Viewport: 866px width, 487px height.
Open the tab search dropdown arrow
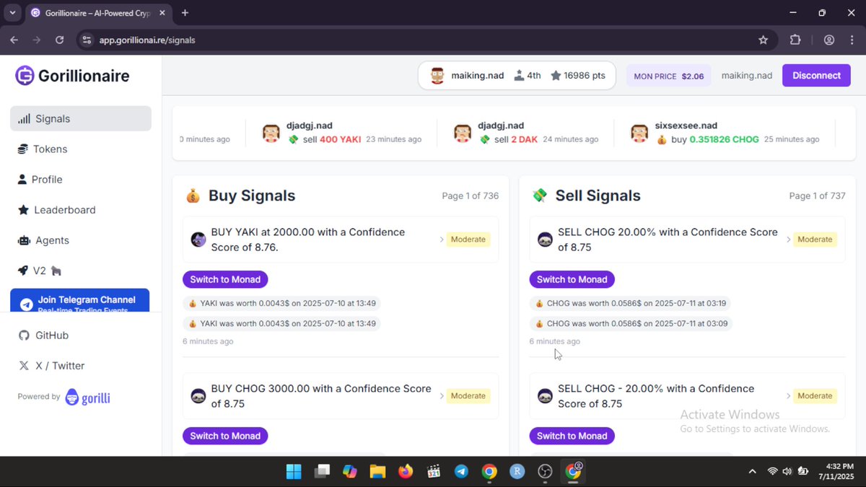click(x=12, y=13)
